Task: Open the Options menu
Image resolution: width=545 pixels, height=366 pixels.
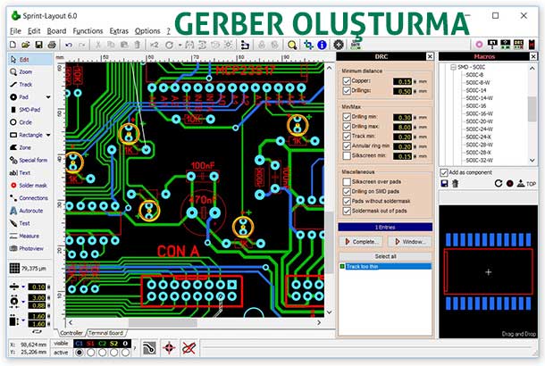Action: (147, 31)
